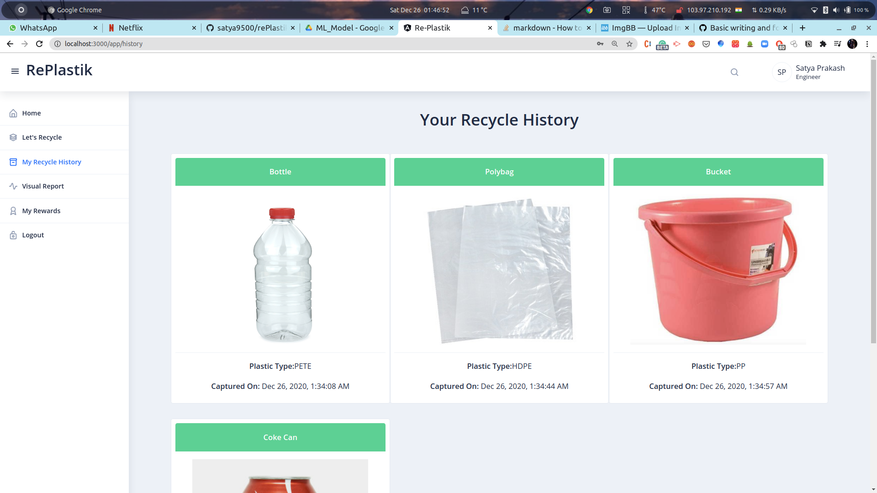This screenshot has width=877, height=493.
Task: Open the search icon in navbar
Action: pos(734,72)
